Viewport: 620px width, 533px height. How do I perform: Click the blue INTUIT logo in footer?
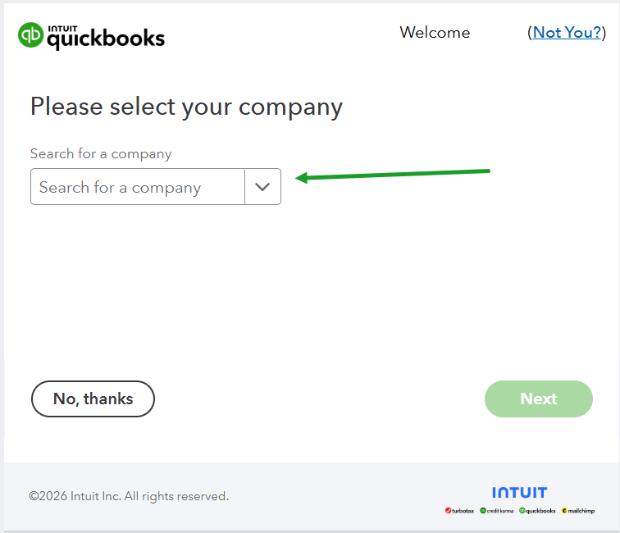pyautogui.click(x=519, y=493)
